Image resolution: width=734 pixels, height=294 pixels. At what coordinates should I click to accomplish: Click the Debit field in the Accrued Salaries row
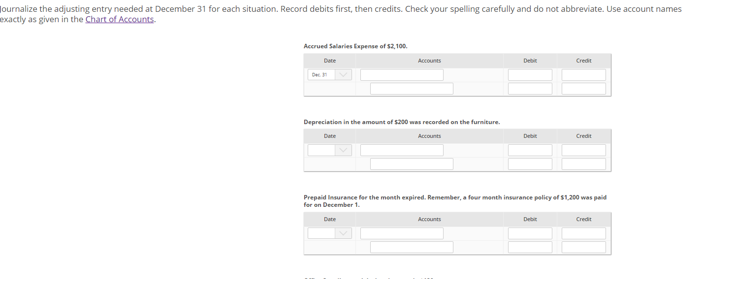[530, 74]
